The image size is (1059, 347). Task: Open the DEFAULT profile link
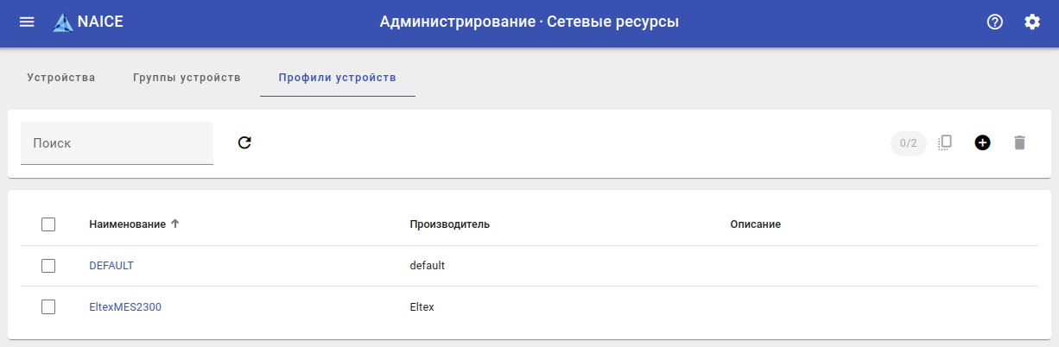pyautogui.click(x=111, y=266)
